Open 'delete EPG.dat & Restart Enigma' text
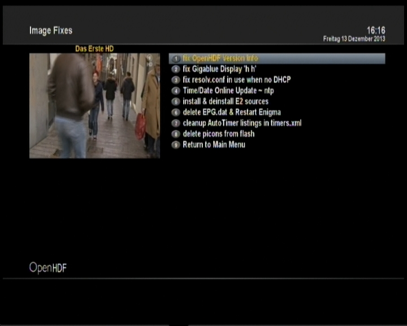407x326 pixels. coord(232,113)
